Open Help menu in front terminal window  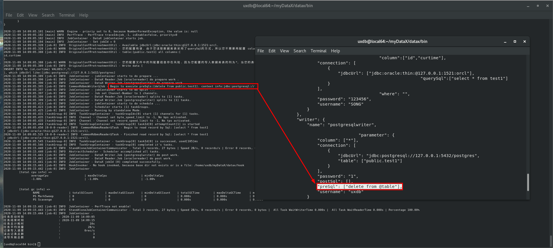(335, 51)
